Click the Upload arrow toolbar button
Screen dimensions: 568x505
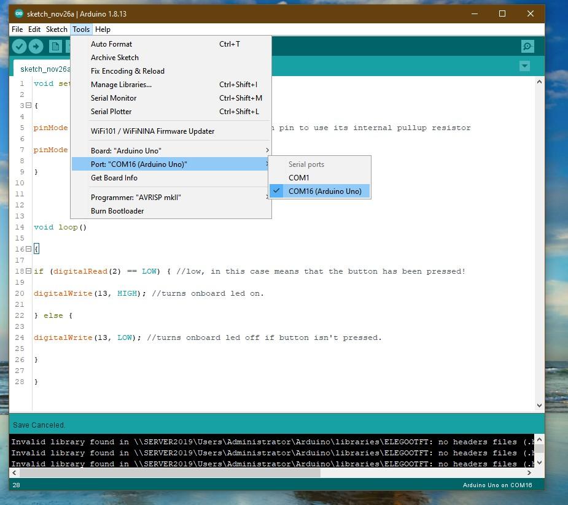[x=36, y=47]
